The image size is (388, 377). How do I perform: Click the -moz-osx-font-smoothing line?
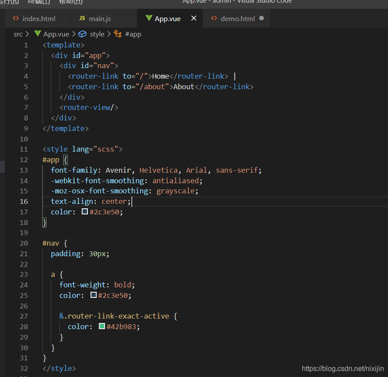124,191
